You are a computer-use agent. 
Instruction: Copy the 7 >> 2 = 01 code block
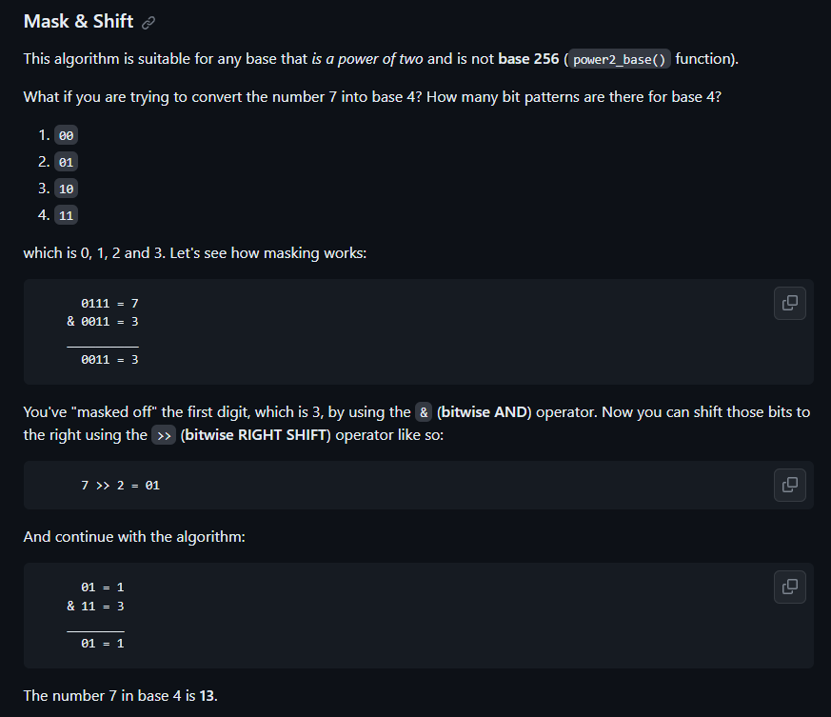(x=790, y=485)
